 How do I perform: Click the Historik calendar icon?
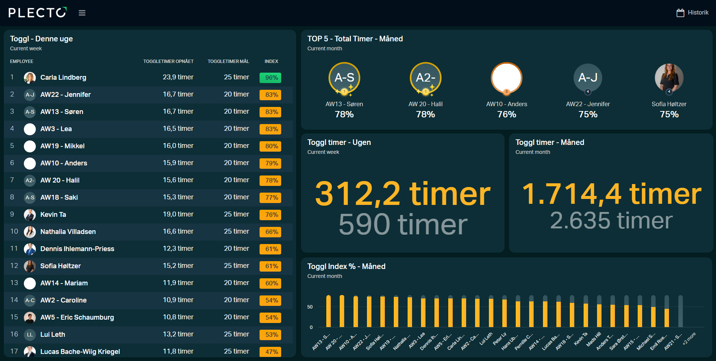click(x=680, y=13)
